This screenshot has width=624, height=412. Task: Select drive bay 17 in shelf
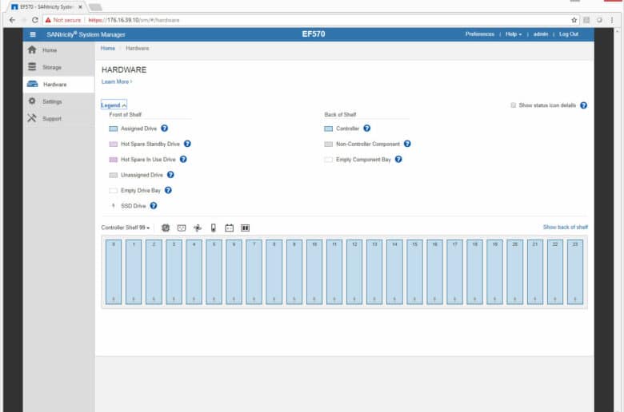tap(454, 271)
